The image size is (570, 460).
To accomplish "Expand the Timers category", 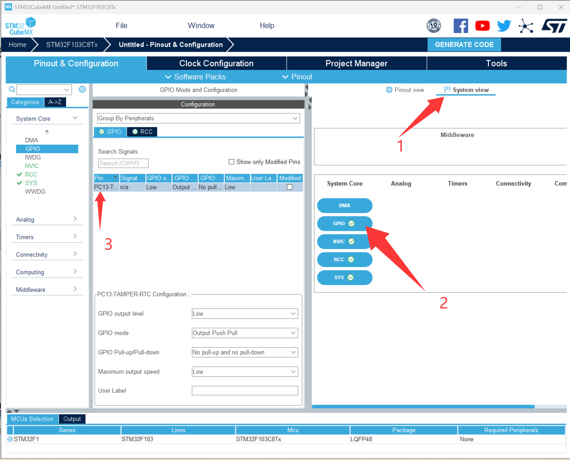I will [x=47, y=237].
